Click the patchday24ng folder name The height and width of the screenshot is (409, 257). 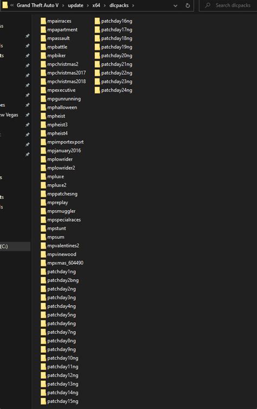tap(117, 90)
